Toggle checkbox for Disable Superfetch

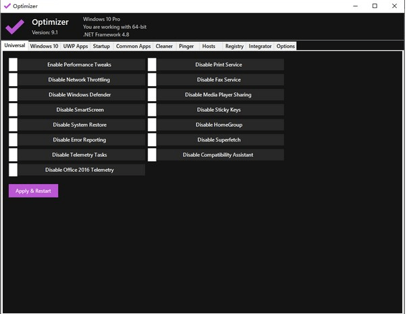152,139
